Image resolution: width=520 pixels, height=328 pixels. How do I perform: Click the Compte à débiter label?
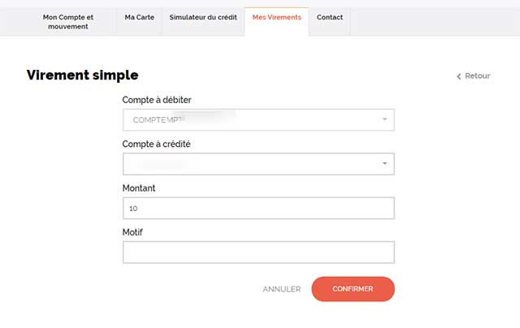click(x=157, y=100)
